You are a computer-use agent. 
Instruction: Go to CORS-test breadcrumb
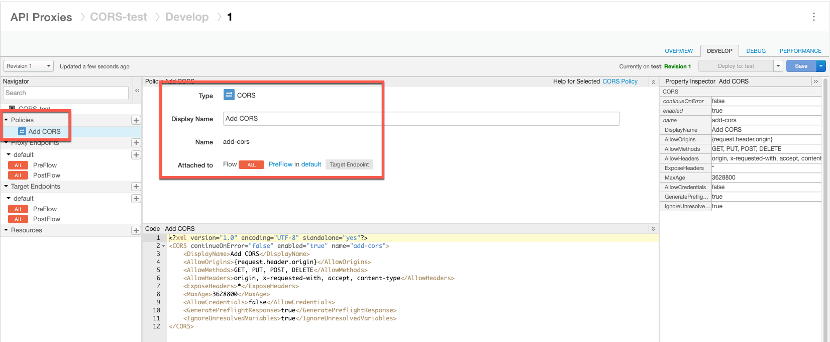[x=119, y=17]
